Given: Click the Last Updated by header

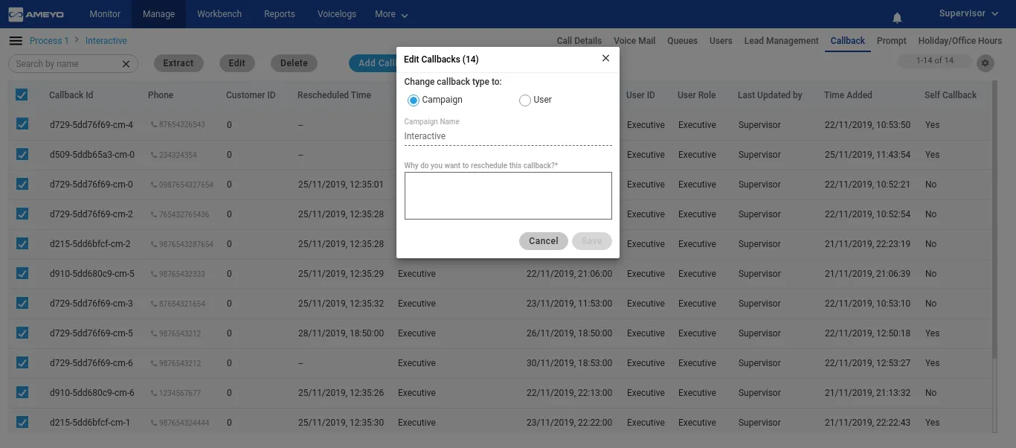Looking at the screenshot, I should 770,95.
